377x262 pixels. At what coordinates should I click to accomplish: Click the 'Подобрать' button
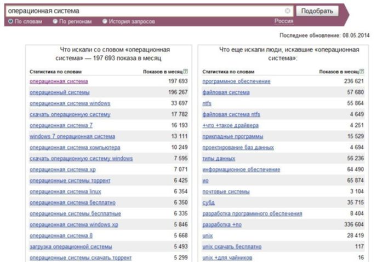click(317, 11)
